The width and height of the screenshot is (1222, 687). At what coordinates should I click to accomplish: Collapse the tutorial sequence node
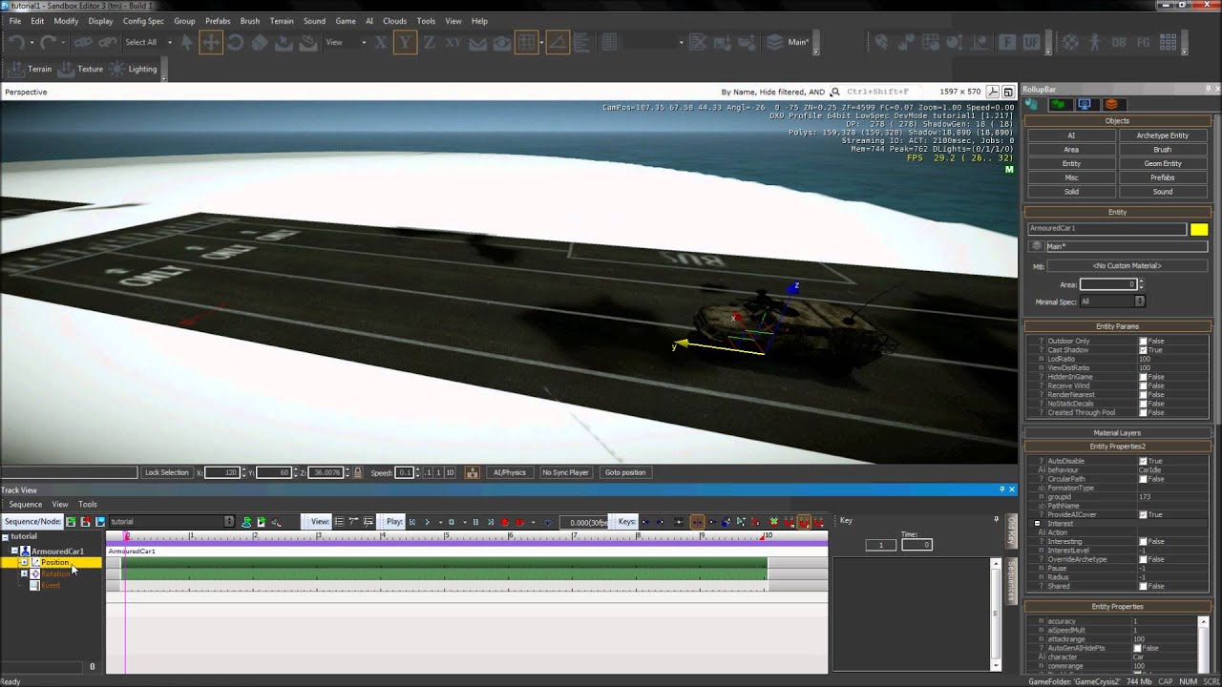[x=6, y=537]
